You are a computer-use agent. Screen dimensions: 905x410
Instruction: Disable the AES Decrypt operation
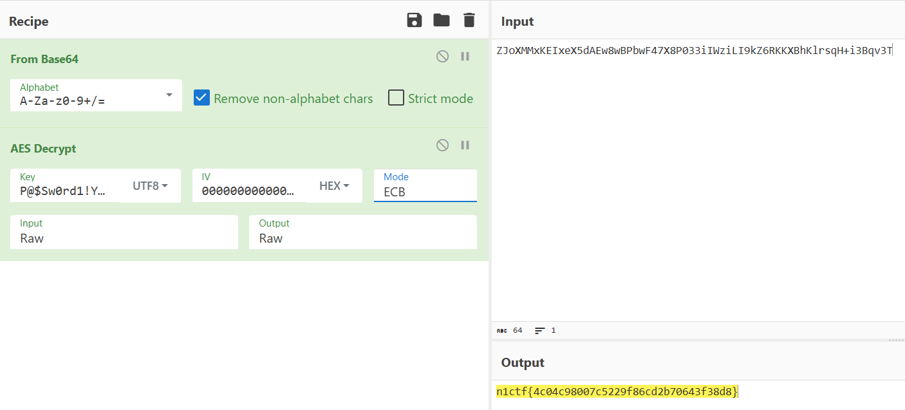pos(442,145)
